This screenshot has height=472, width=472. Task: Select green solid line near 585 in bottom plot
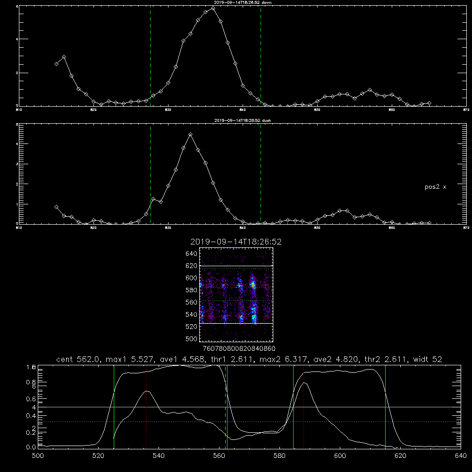point(293,407)
